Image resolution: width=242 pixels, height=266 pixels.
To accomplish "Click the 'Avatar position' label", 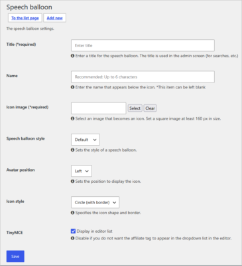I will pos(21,170).
